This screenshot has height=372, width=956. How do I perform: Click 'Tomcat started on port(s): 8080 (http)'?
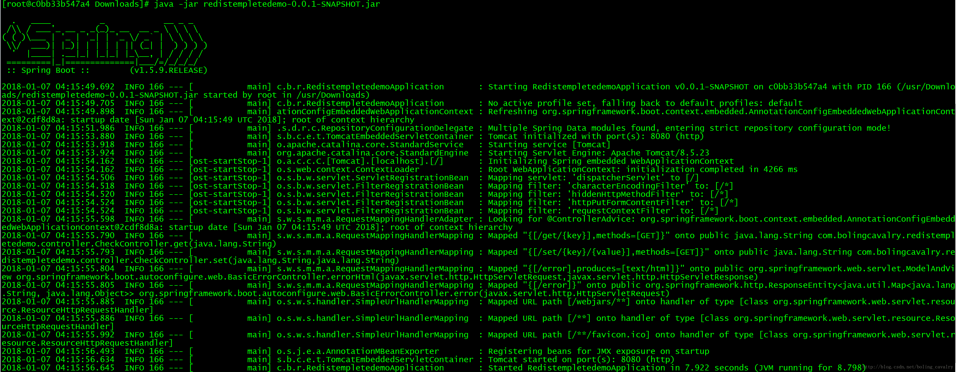(x=581, y=360)
